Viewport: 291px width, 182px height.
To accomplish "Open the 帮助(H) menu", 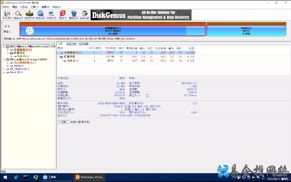I will point(56,7).
